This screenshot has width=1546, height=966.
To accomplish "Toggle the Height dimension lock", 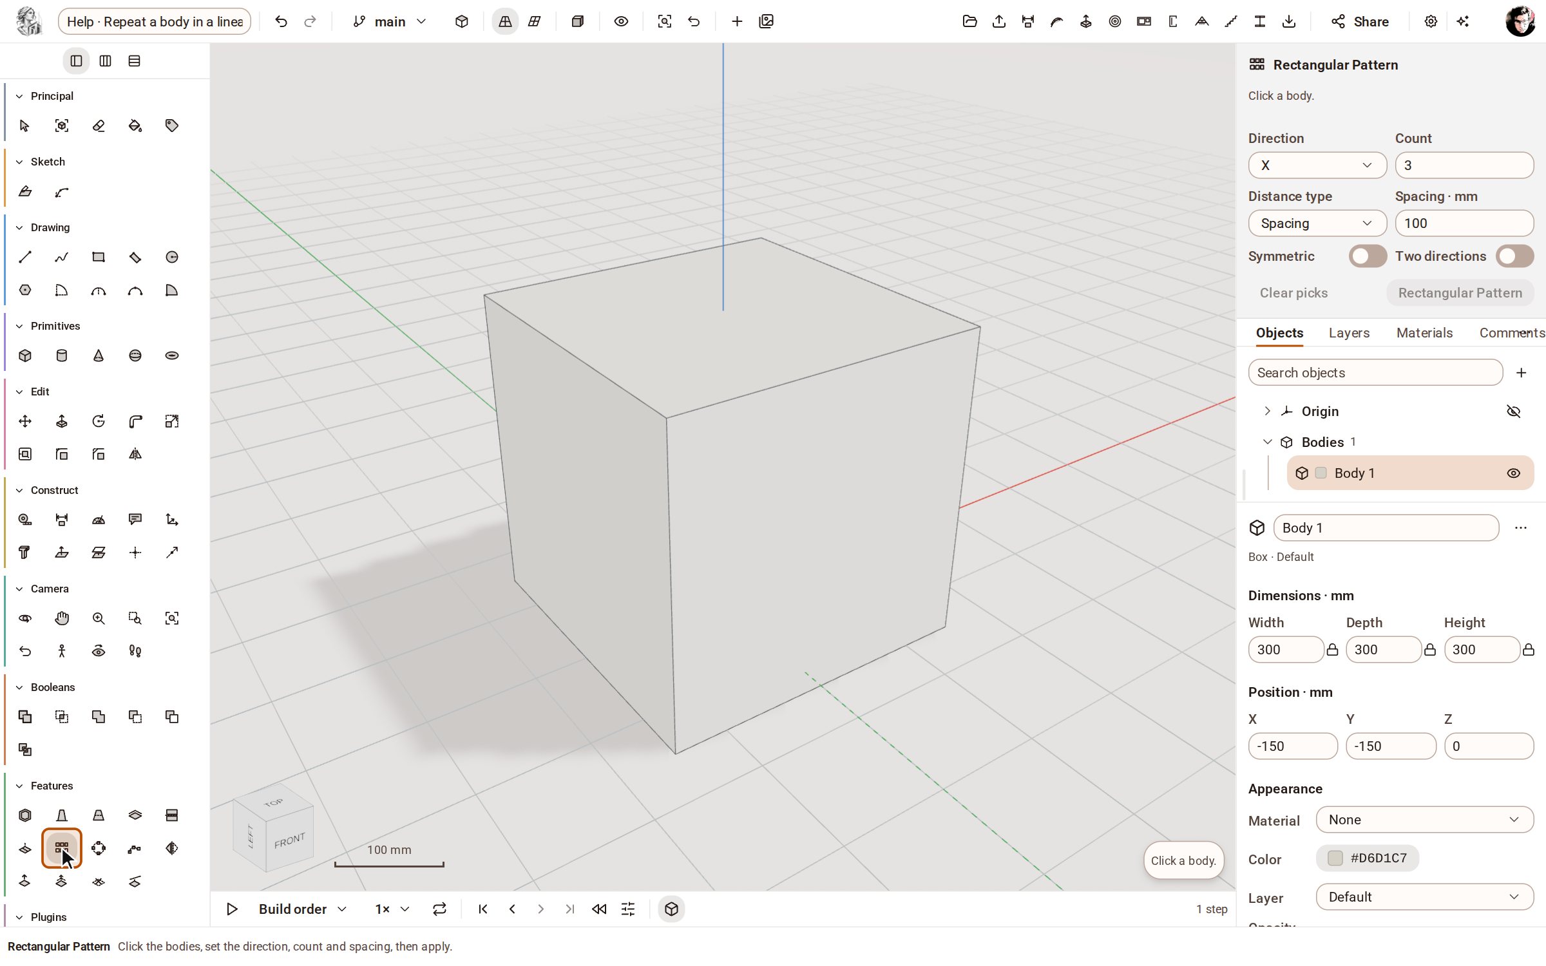I will (x=1528, y=650).
